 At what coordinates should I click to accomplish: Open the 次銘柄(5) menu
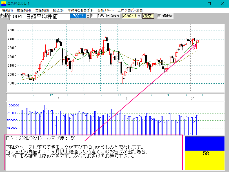42,10
